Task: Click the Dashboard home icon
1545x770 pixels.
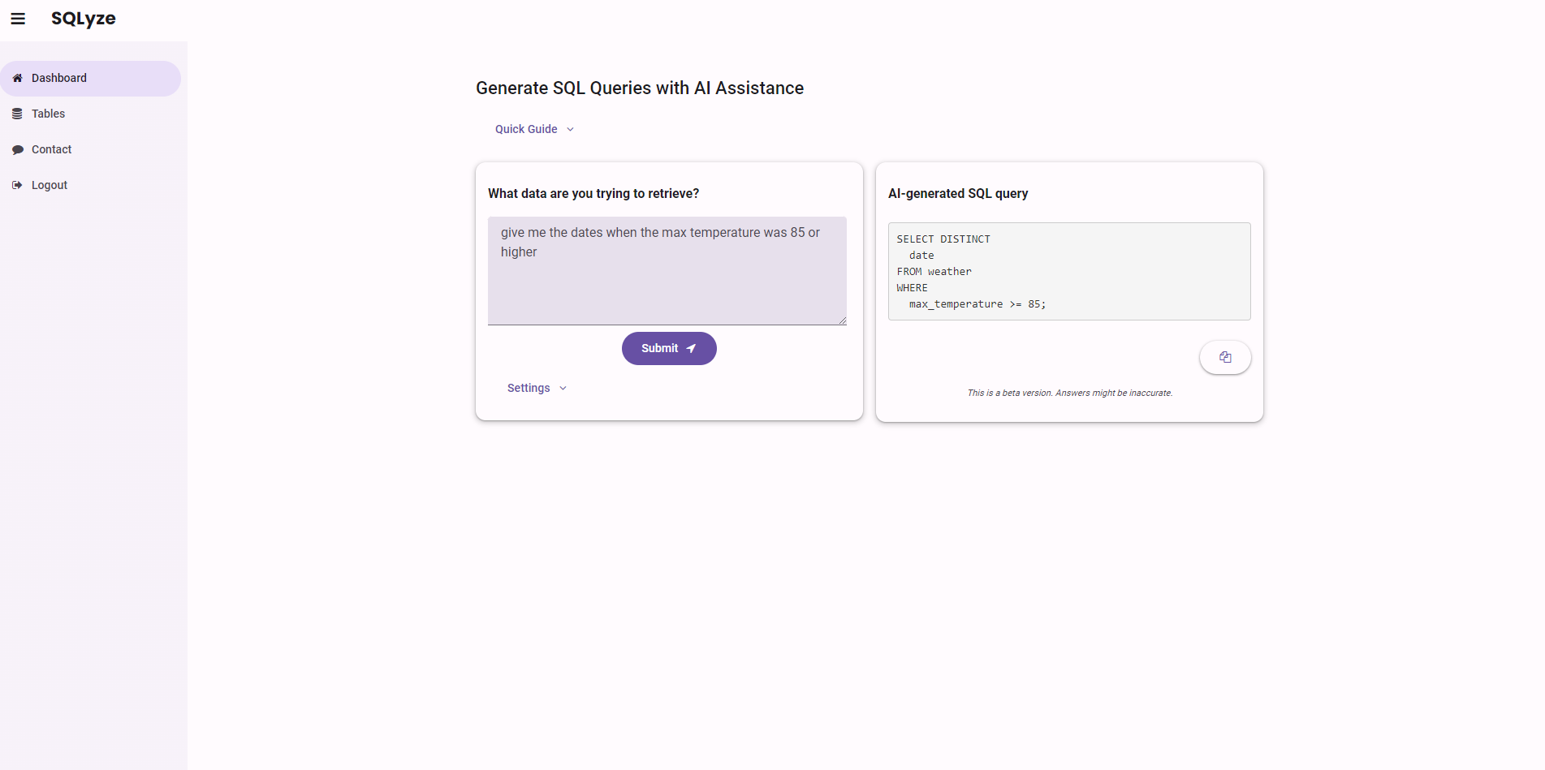Action: pyautogui.click(x=17, y=78)
